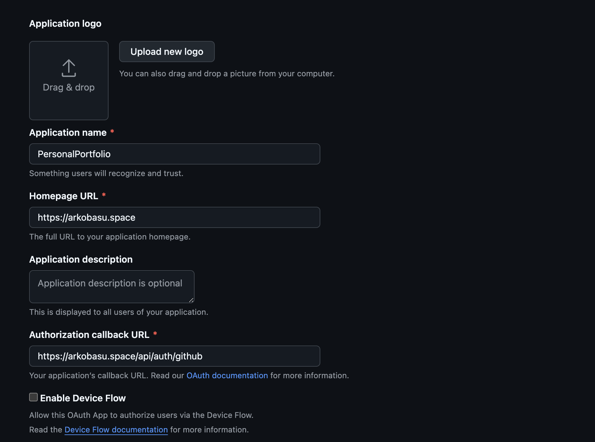Click the Homepage URL input field
This screenshot has height=442, width=595.
(x=174, y=217)
